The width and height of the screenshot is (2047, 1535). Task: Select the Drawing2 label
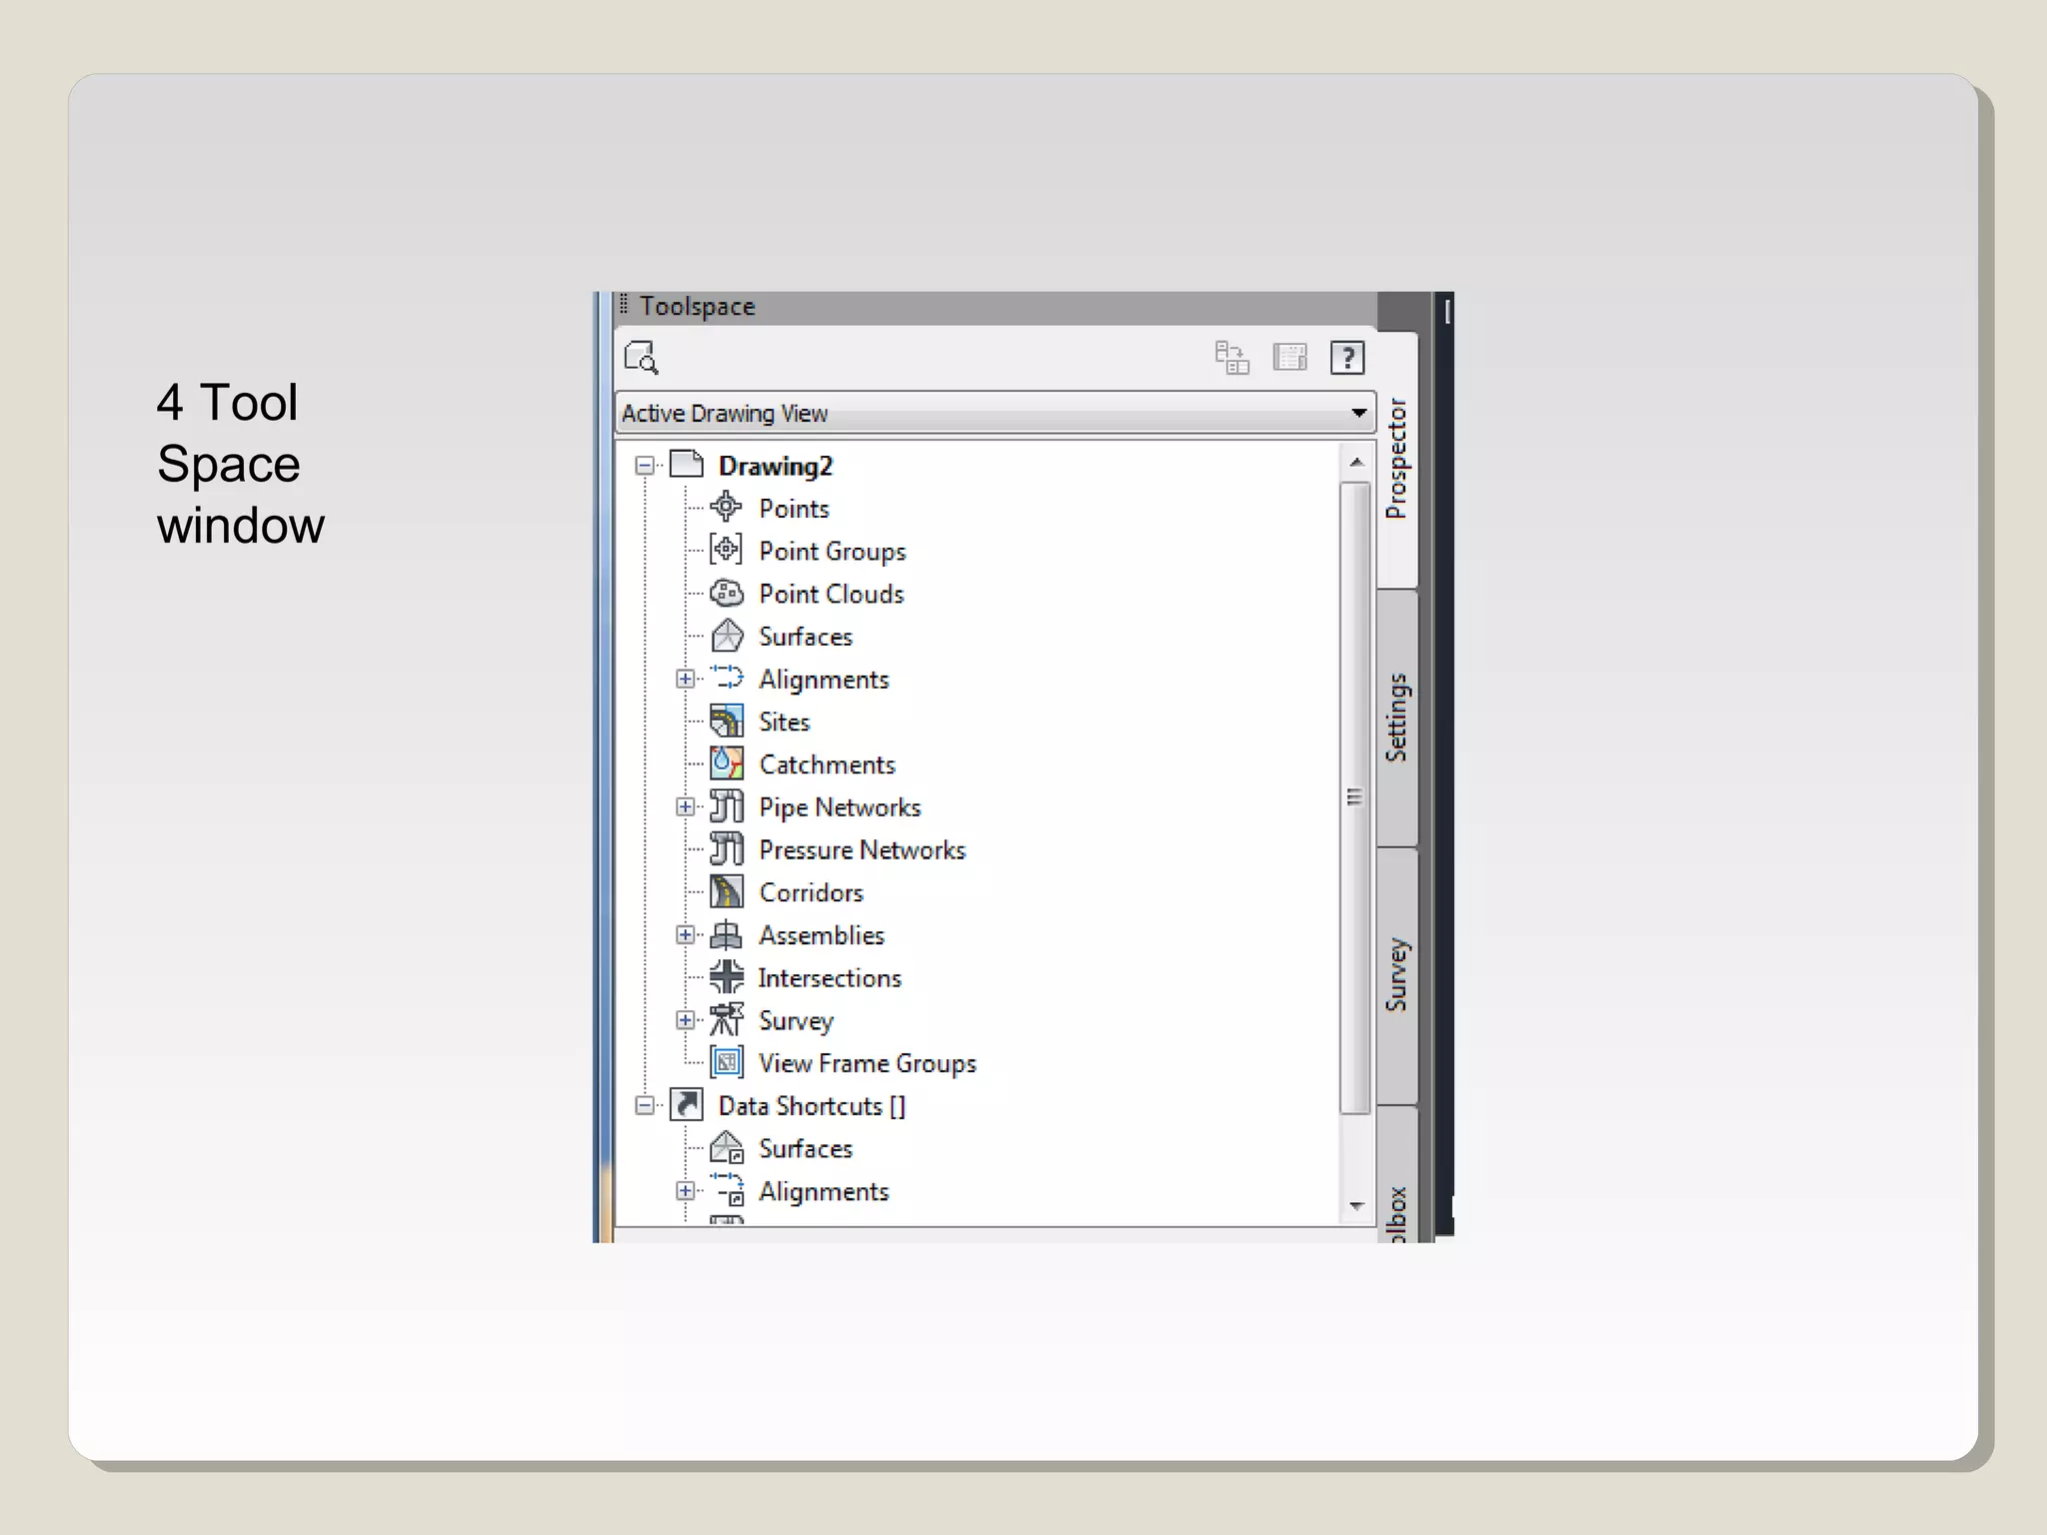(776, 466)
